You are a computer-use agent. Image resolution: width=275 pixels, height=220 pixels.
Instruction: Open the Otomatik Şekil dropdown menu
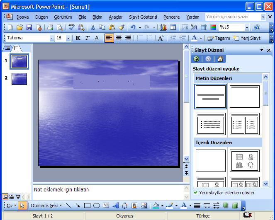46,205
